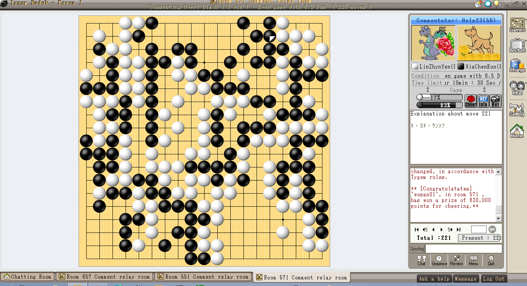Click the move number input box
Viewport: 527px width, 286px height.
479,229
